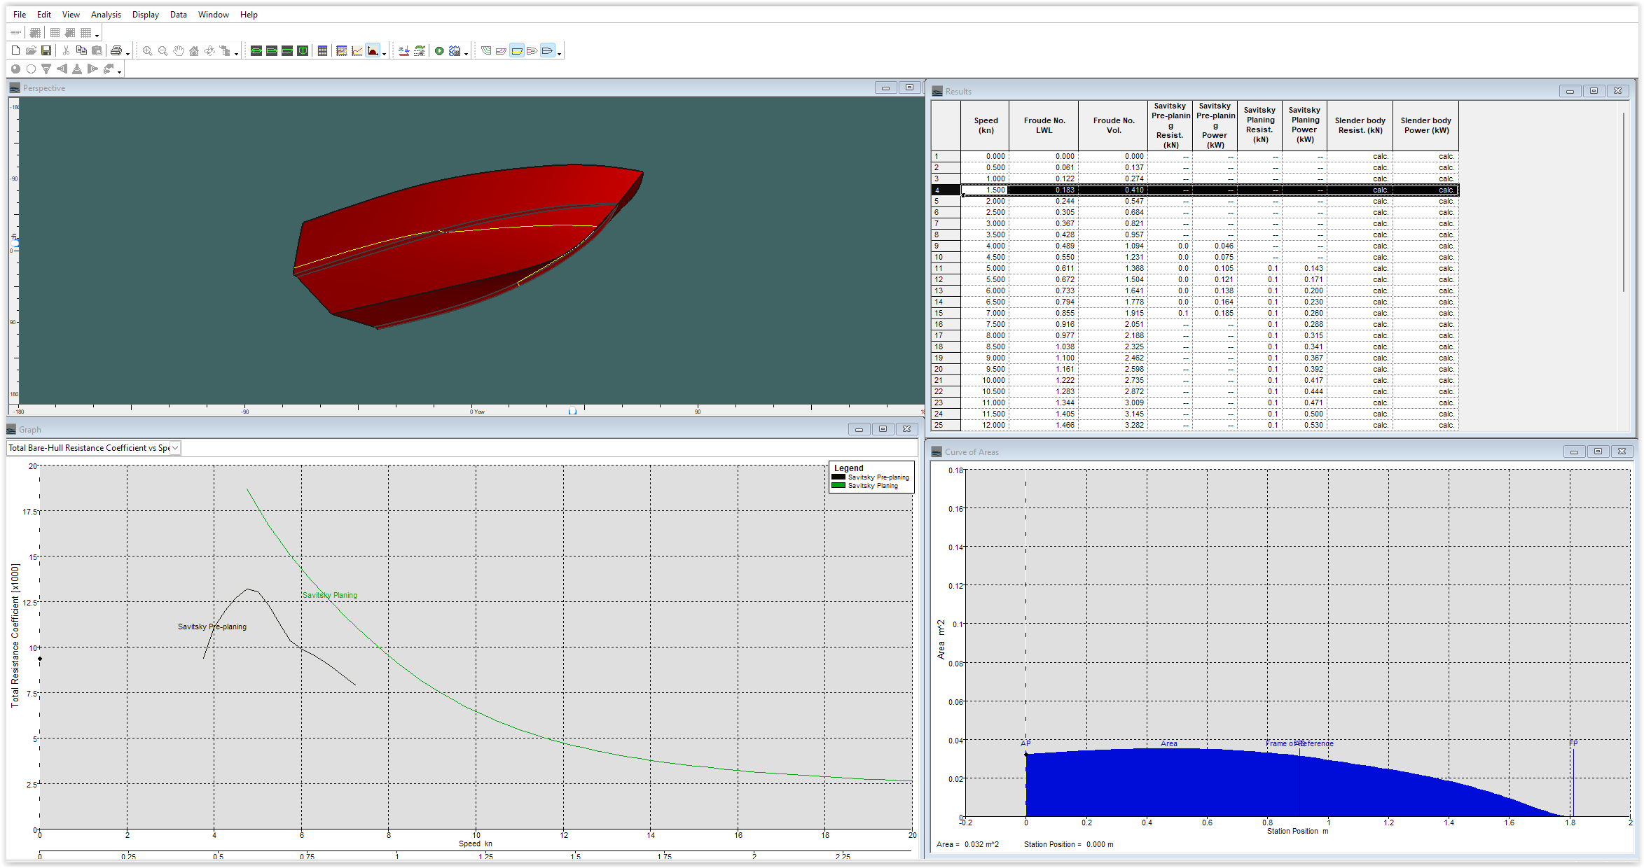Expand dropdown arrow of render toolbar

tap(119, 71)
